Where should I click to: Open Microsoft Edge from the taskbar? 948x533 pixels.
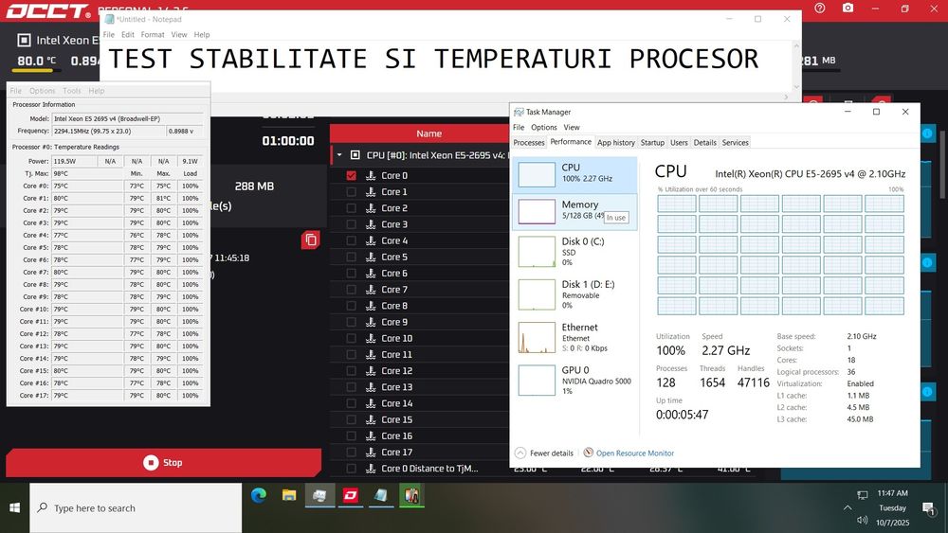point(259,495)
